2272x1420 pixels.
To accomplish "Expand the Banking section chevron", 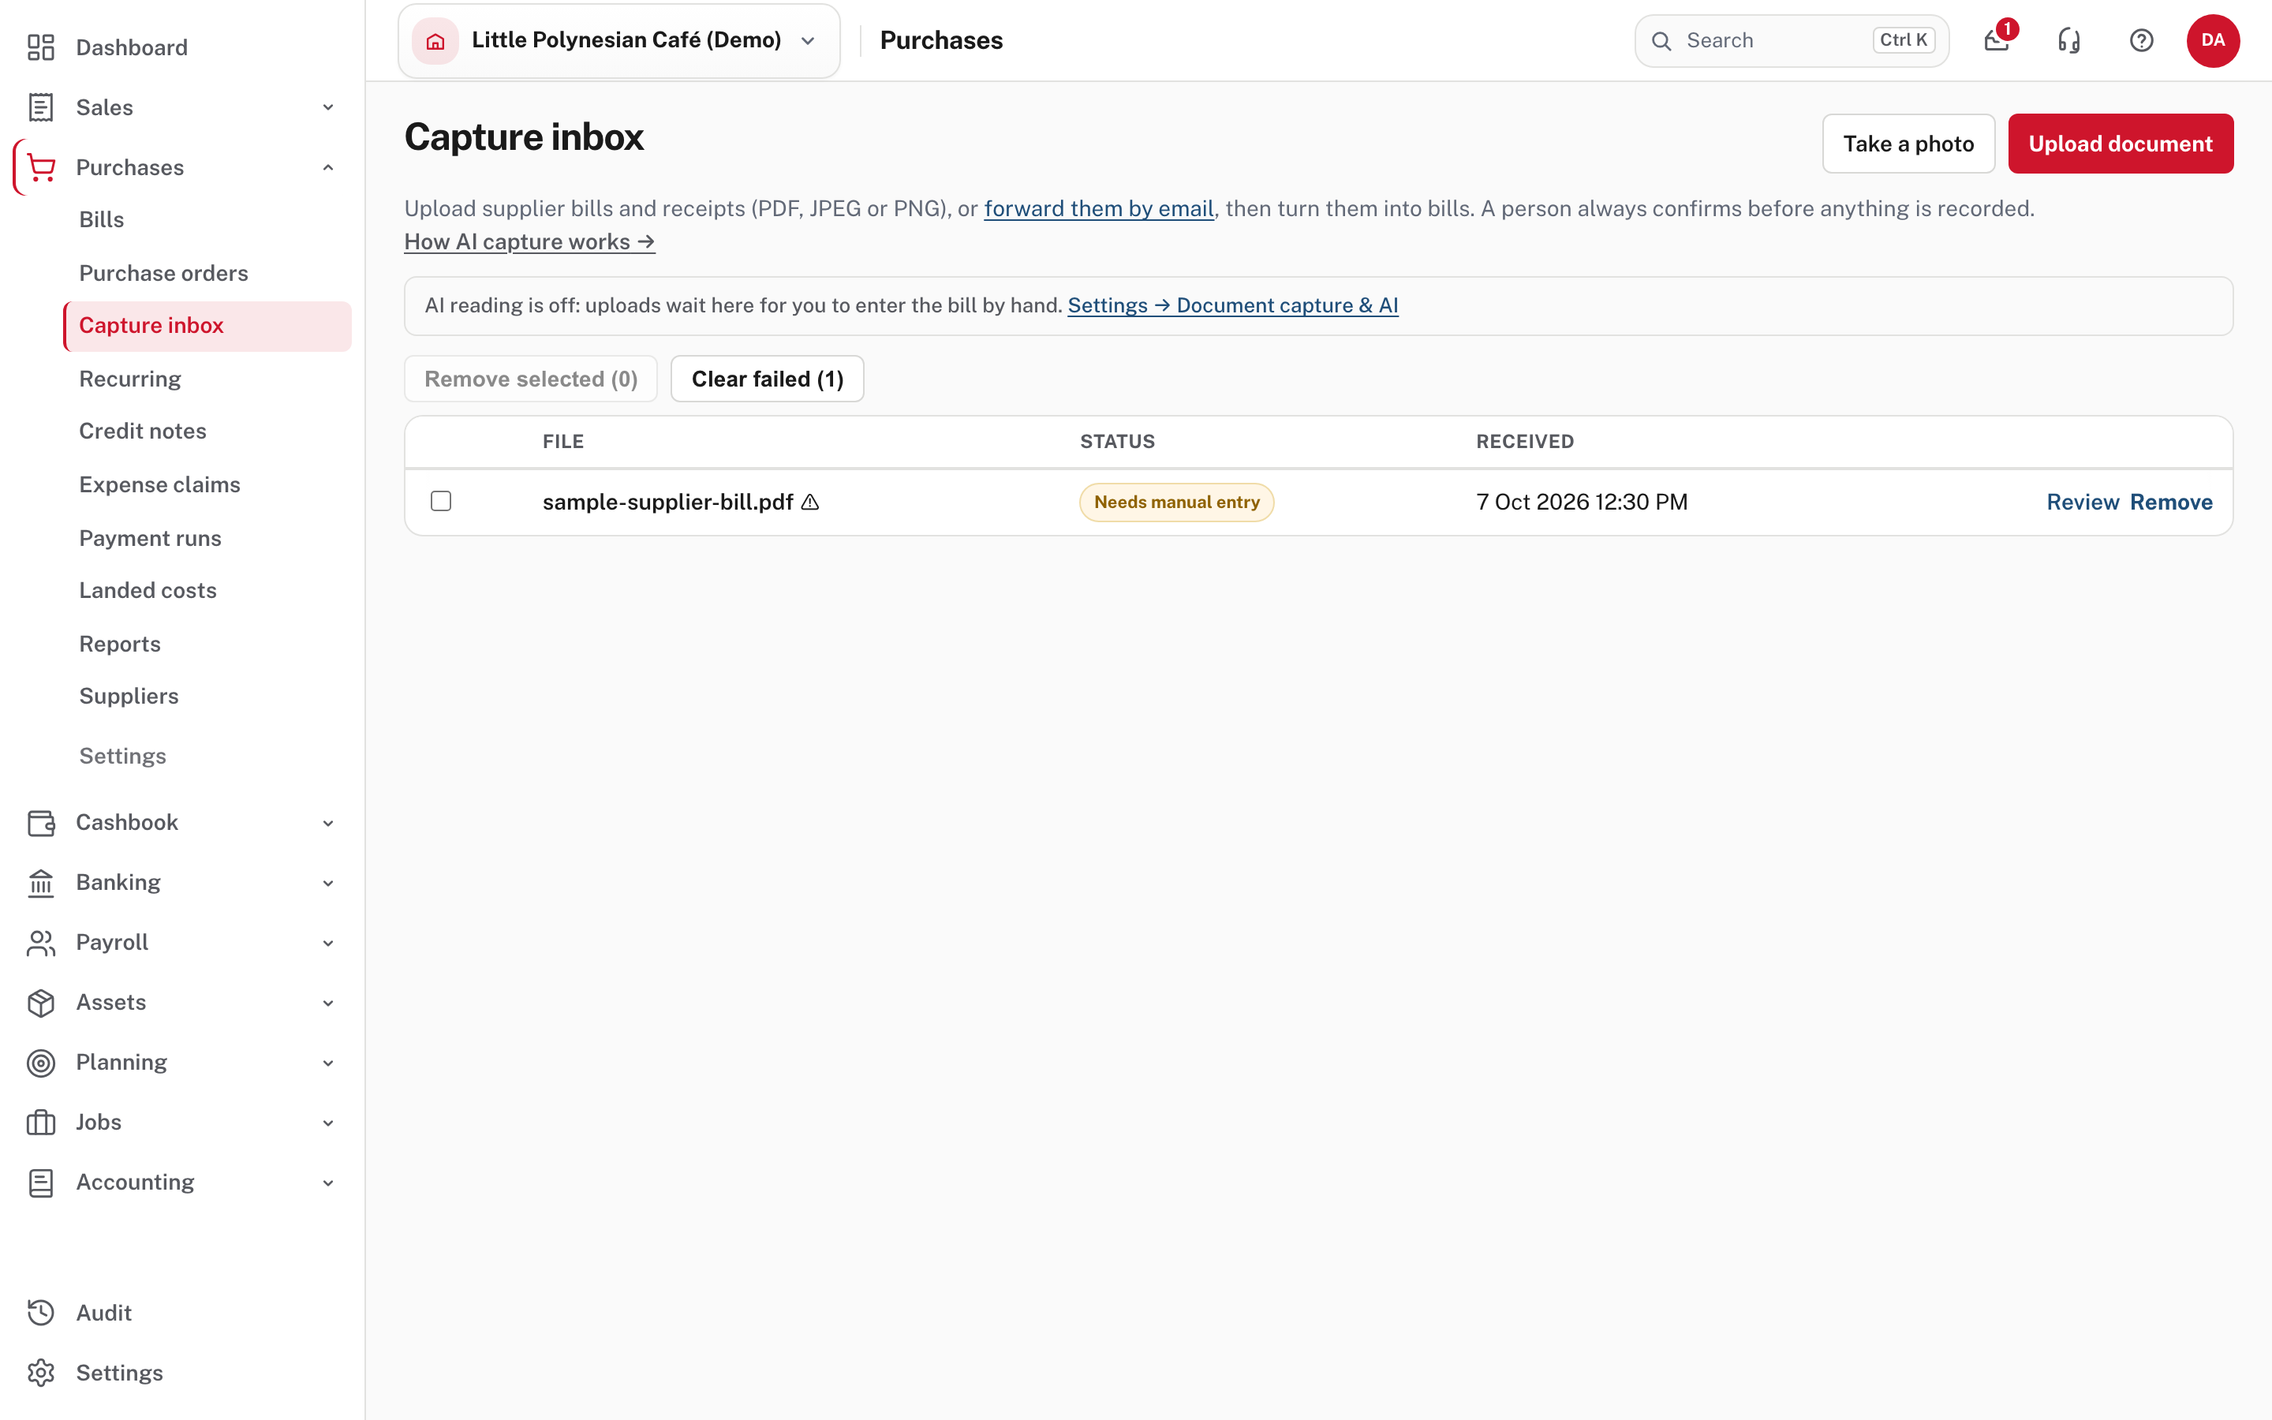I will tap(327, 883).
